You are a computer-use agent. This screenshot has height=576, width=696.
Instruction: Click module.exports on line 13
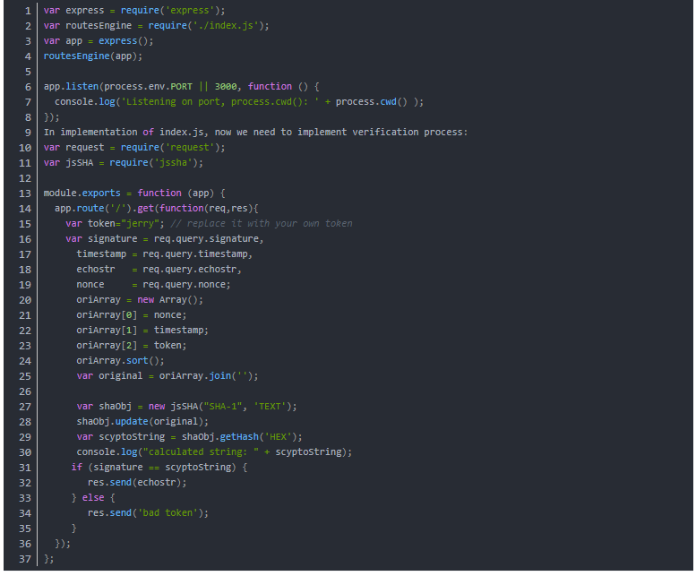point(82,193)
